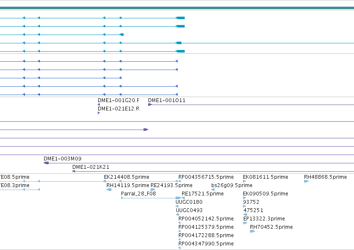
Task: Click the RH70452.5prime light-blue block glyph
Action: click(x=253, y=231)
